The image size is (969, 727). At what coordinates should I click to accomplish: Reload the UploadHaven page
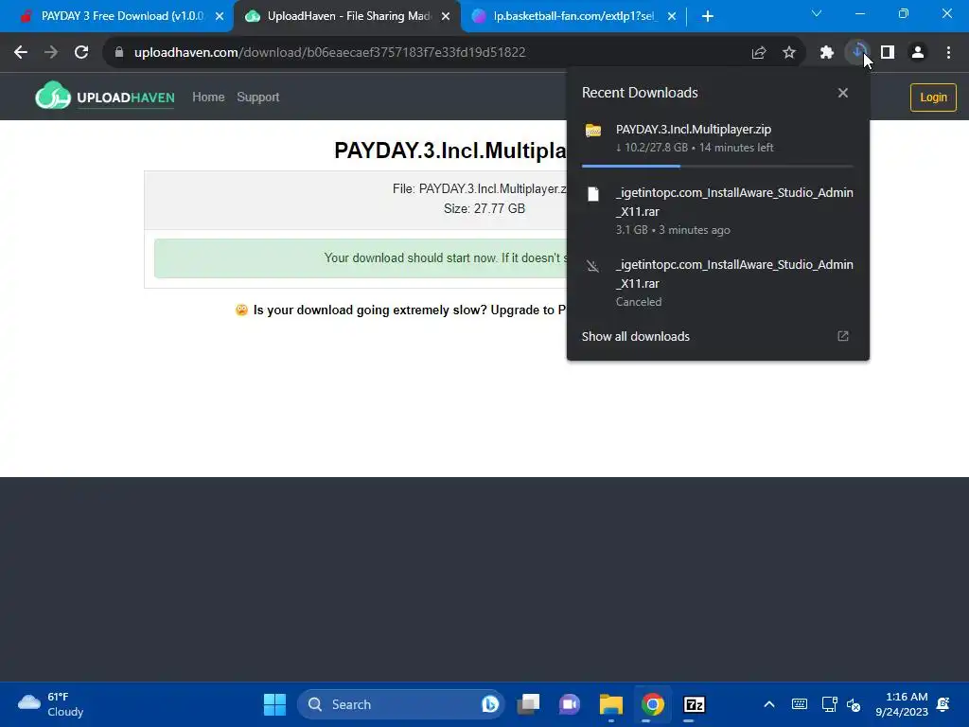pos(81,53)
